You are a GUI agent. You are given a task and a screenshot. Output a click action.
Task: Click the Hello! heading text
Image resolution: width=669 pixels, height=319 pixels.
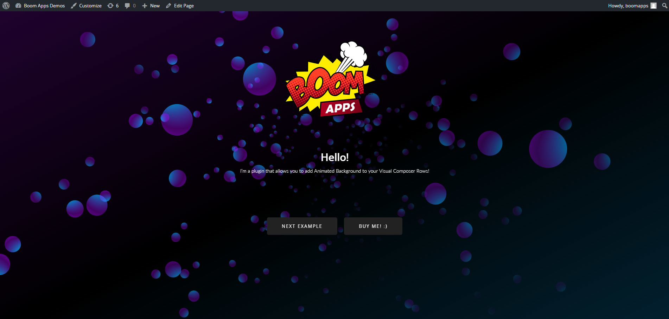point(334,158)
